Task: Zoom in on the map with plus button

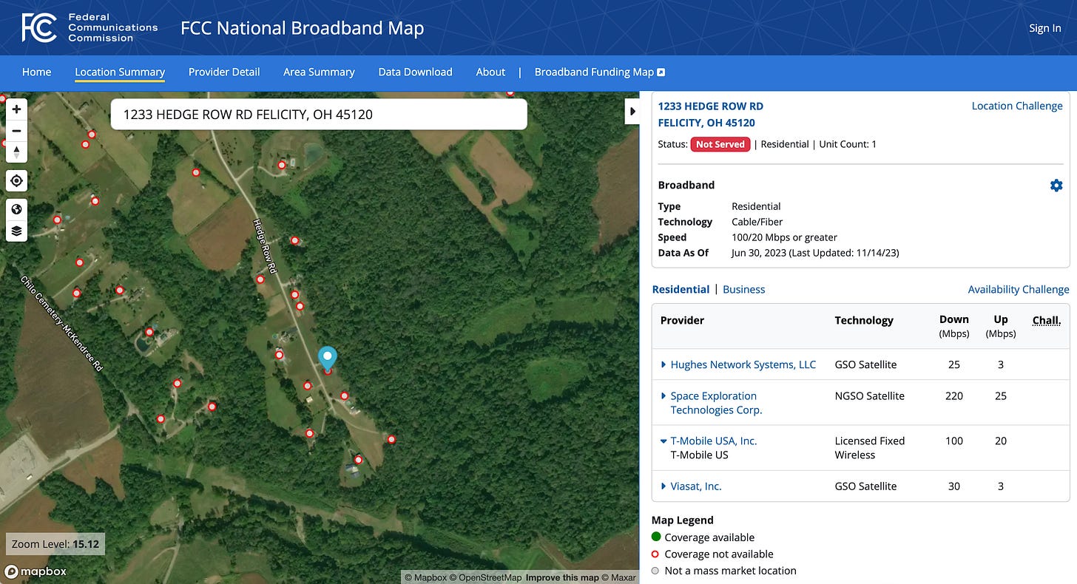Action: pos(16,109)
